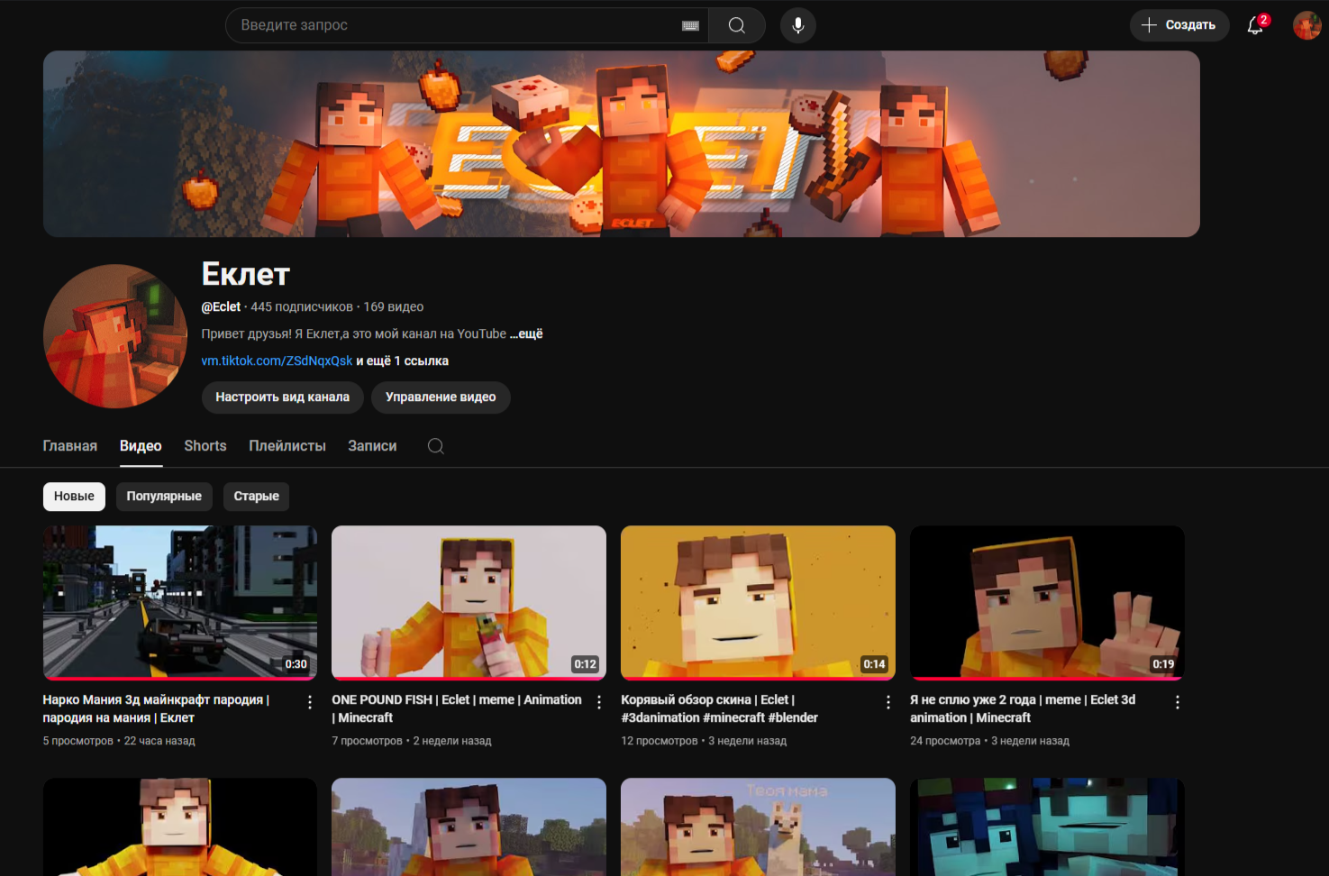Select the Популярные filter chip
This screenshot has height=876, width=1329.
tap(164, 497)
